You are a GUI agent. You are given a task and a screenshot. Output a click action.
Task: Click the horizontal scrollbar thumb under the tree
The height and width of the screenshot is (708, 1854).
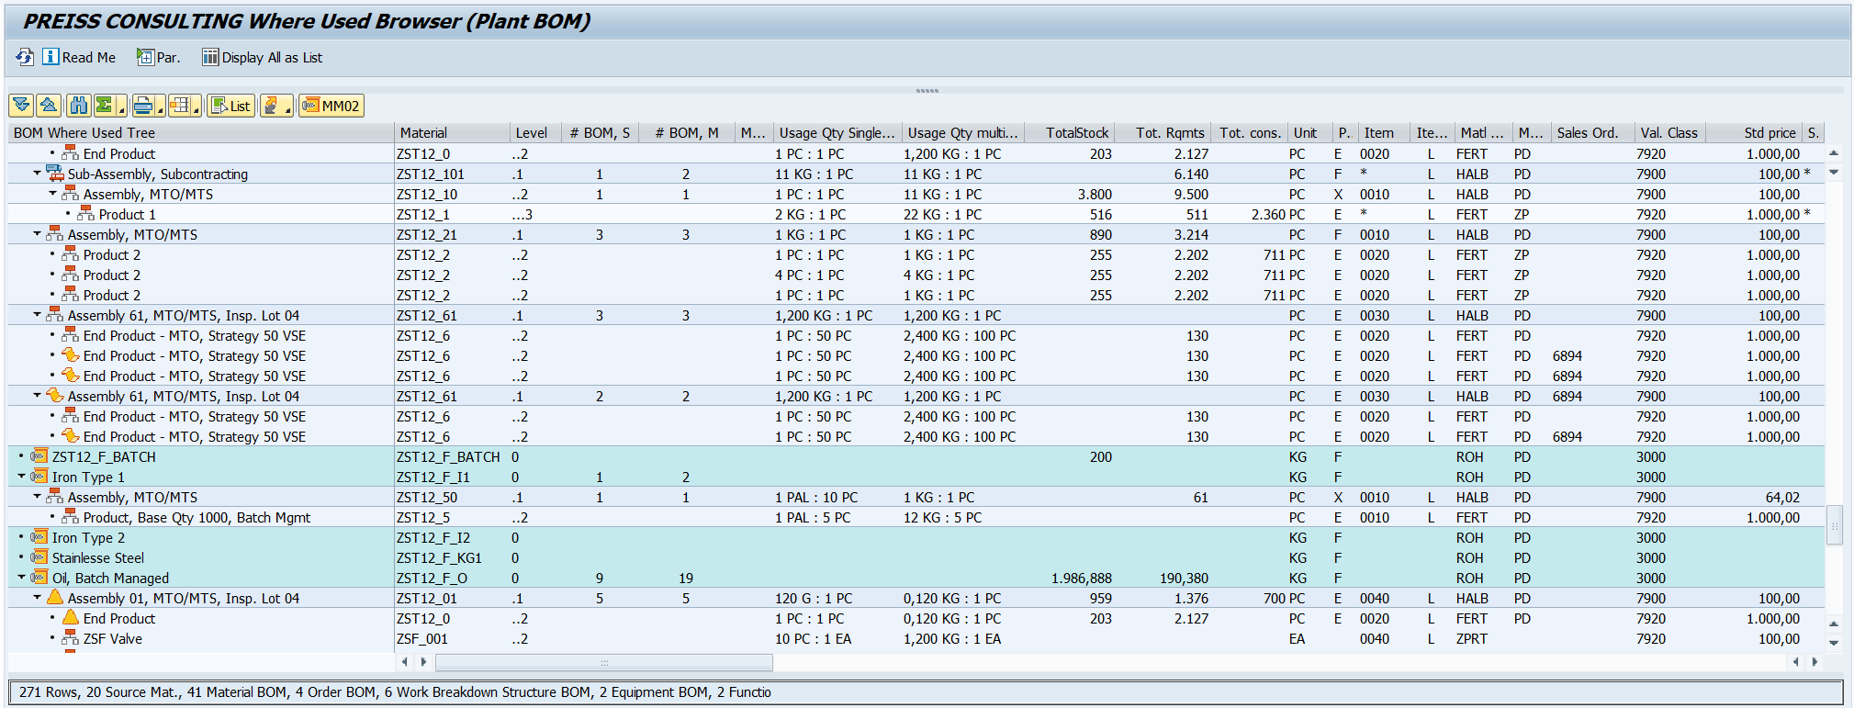click(x=603, y=662)
